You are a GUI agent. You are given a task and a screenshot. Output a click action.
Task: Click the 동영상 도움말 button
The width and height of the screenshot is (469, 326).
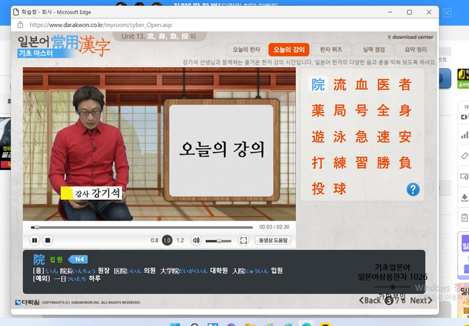point(273,240)
